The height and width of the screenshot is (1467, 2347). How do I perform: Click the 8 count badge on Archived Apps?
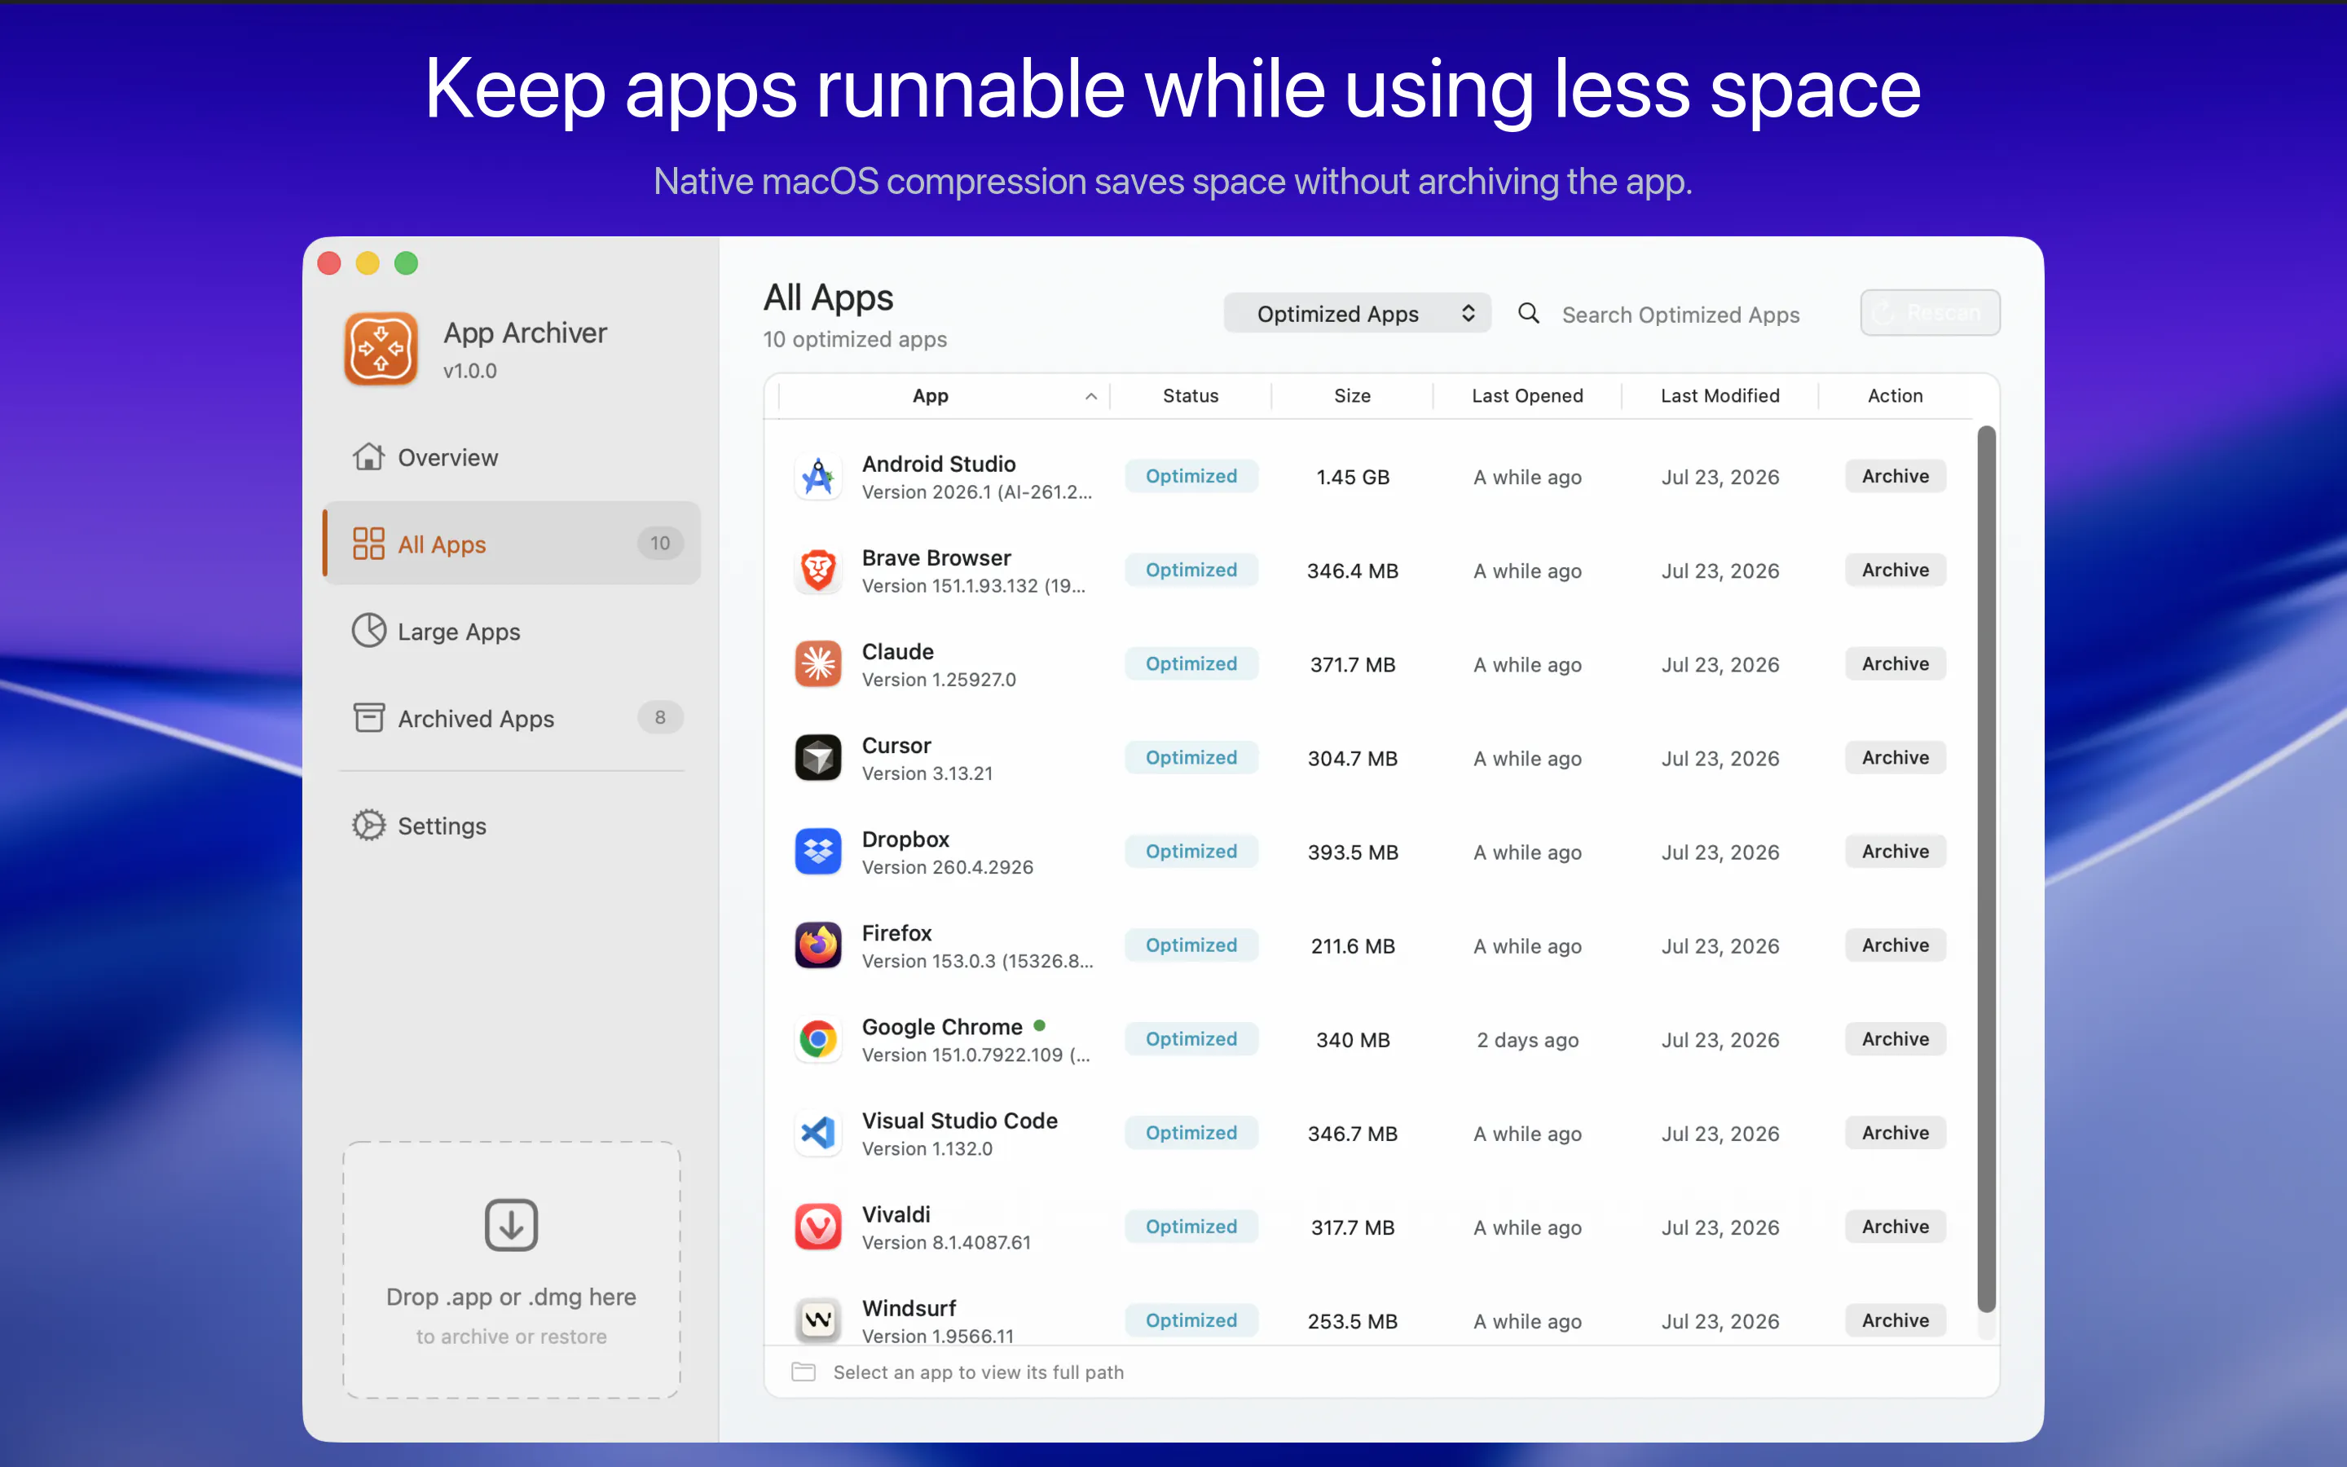[659, 718]
